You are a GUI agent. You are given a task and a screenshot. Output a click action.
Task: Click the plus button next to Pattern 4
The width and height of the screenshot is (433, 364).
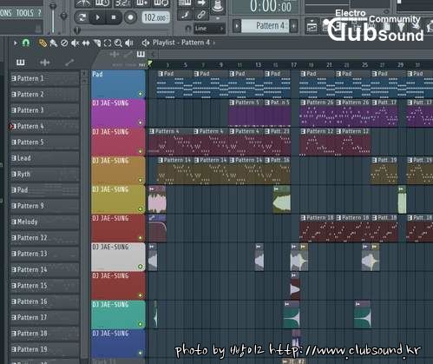pyautogui.click(x=293, y=26)
